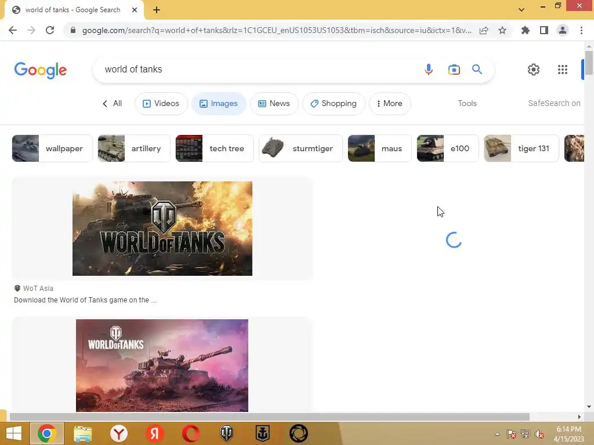Click the vertical scrollbar down arrow
This screenshot has height=445, width=594.
click(x=589, y=407)
